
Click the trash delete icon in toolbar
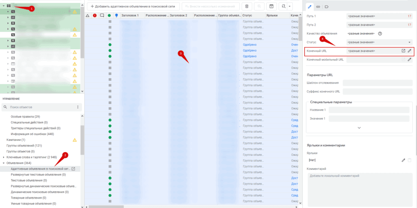pos(247,7)
